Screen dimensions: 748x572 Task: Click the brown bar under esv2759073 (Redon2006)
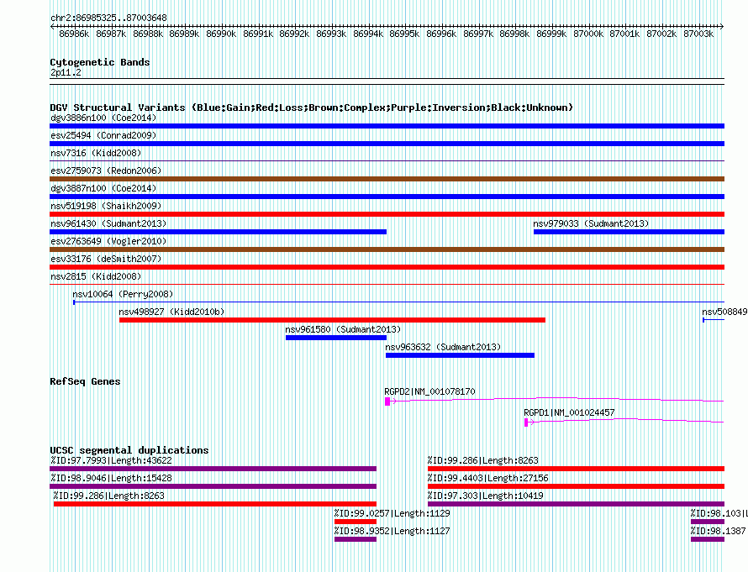387,179
